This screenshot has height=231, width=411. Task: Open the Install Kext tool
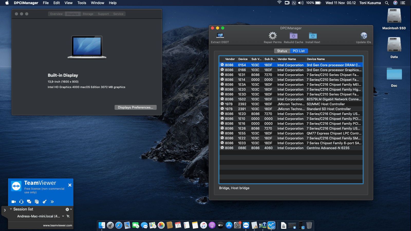coord(313,36)
